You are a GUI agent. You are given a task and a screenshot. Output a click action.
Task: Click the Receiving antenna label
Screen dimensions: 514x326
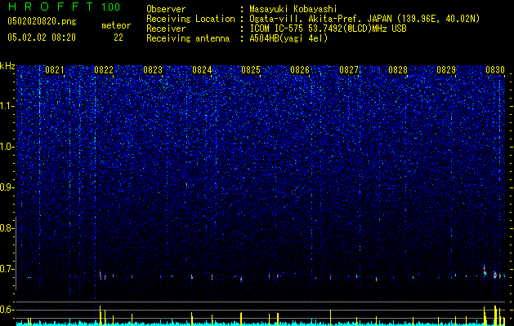coord(188,38)
